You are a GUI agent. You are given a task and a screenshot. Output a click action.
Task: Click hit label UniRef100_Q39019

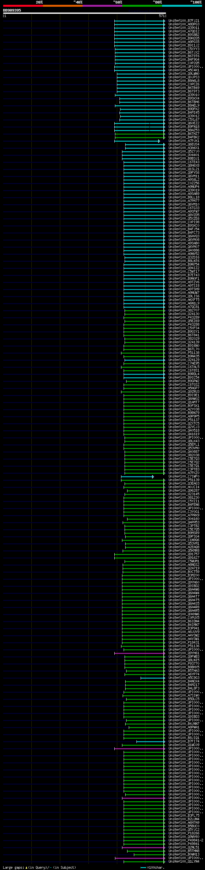pos(184,190)
